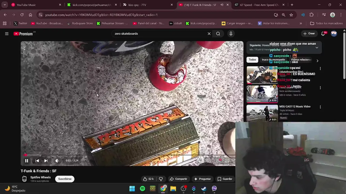This screenshot has width=346, height=194.
Task: Open options for Nick vonWerssowetz video
Action: click(x=320, y=88)
